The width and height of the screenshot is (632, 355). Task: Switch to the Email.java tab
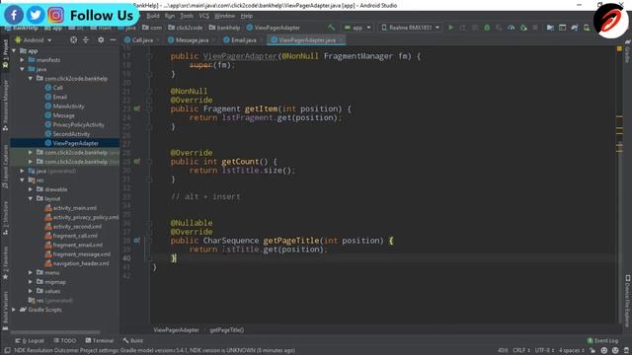click(244, 40)
